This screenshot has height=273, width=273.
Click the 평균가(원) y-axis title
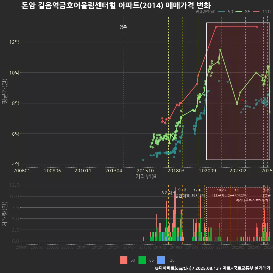pyautogui.click(x=5, y=91)
